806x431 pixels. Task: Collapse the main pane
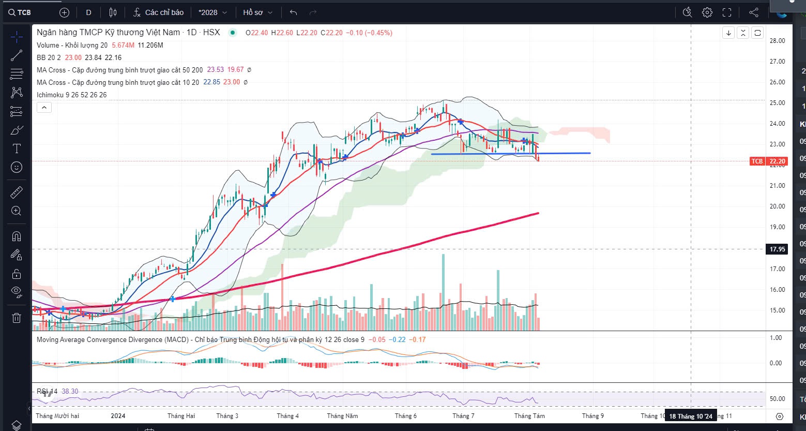(743, 33)
